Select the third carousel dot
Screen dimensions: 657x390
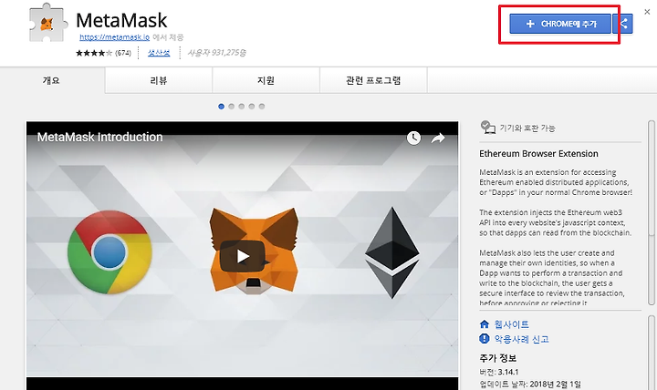click(241, 107)
